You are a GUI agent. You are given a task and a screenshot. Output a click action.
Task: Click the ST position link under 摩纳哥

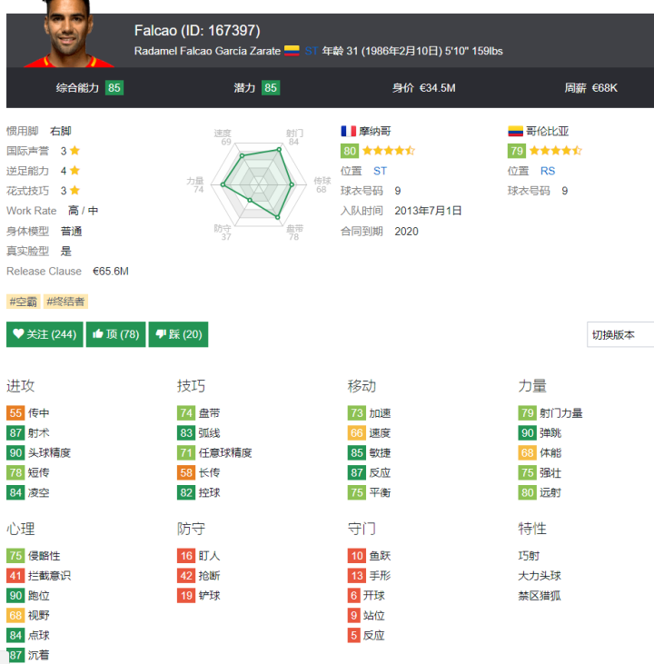(380, 171)
